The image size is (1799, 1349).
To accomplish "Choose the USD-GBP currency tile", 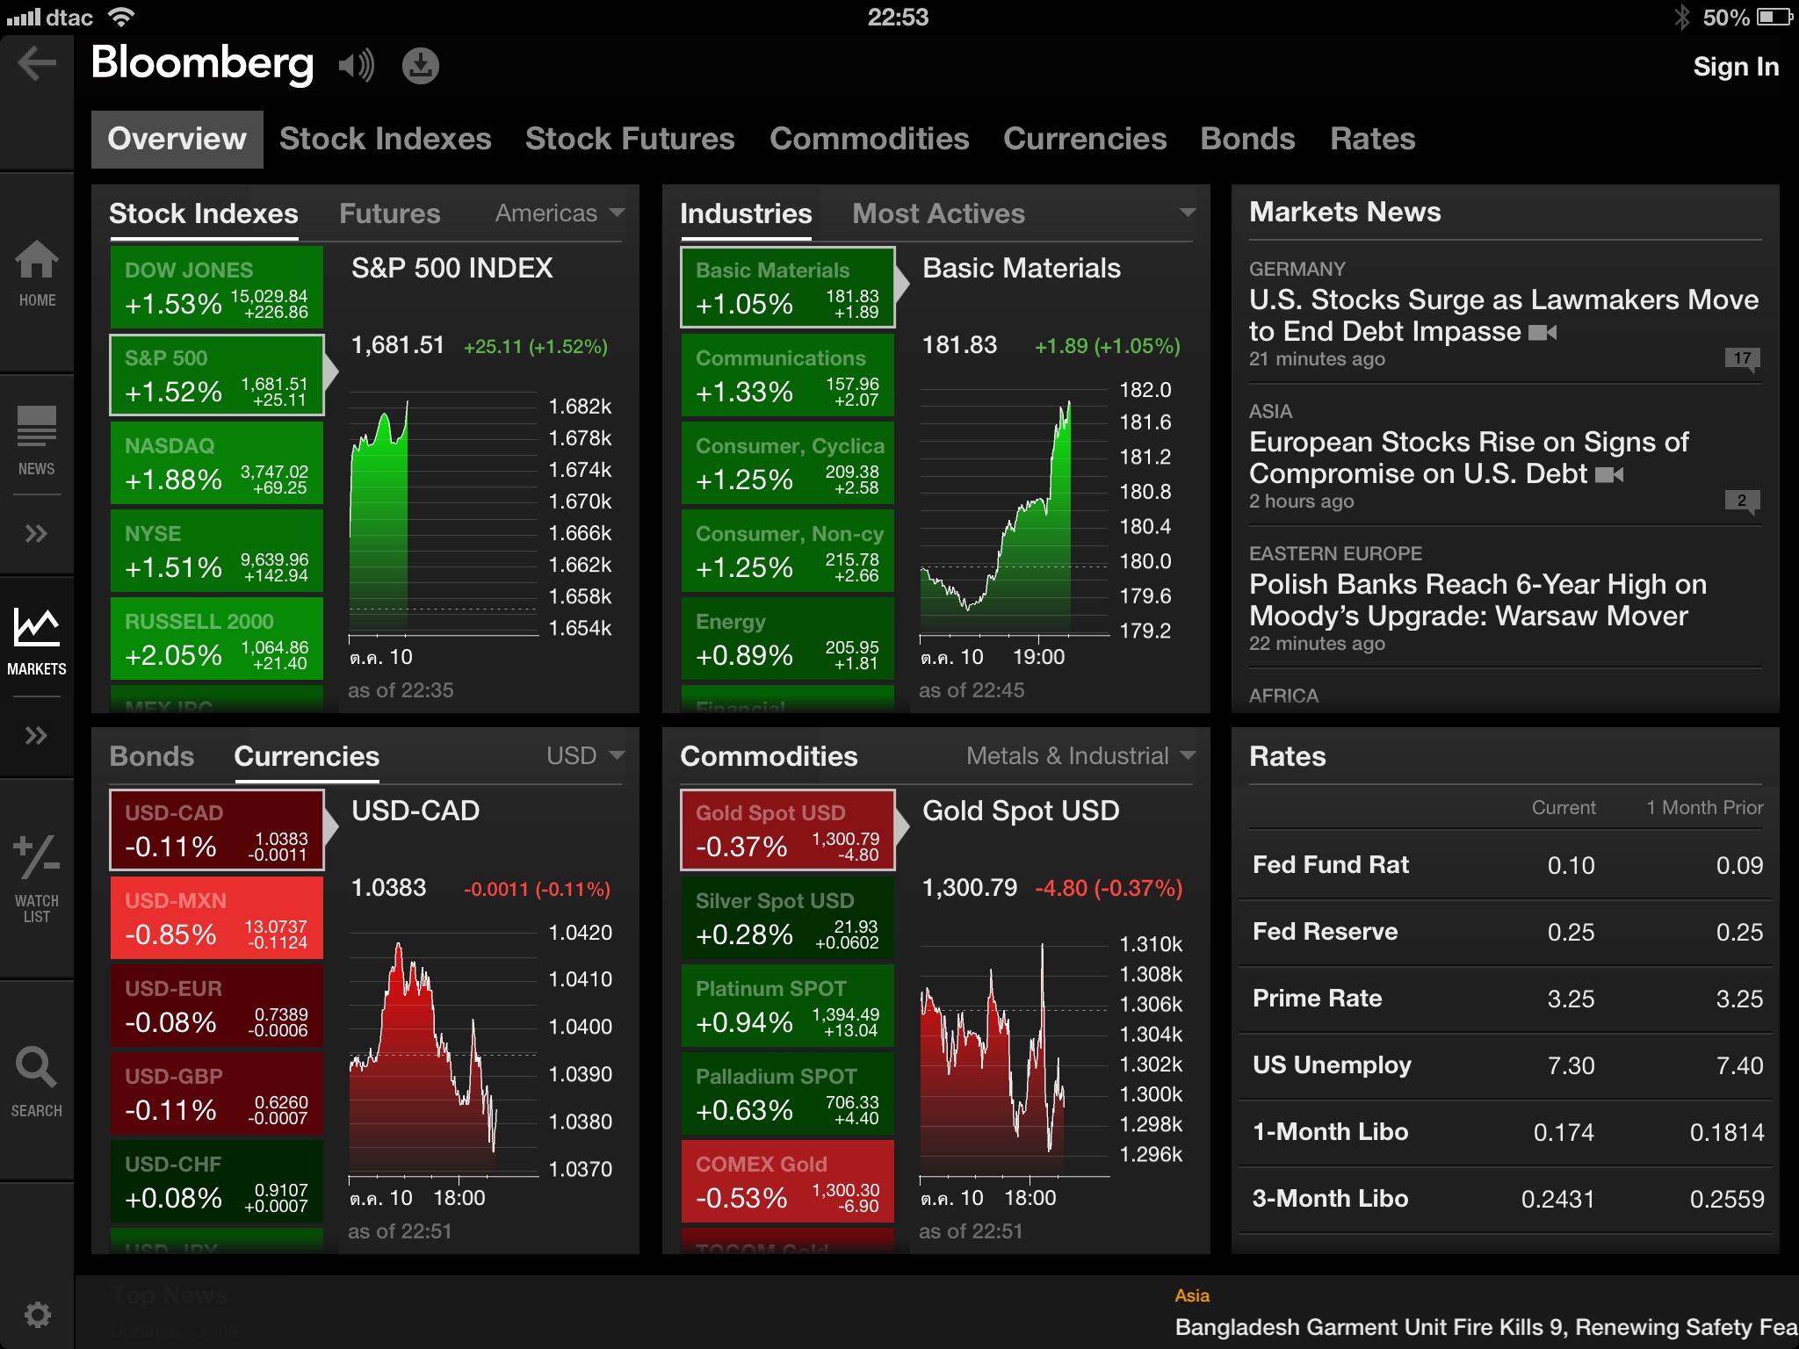I will pos(217,1093).
